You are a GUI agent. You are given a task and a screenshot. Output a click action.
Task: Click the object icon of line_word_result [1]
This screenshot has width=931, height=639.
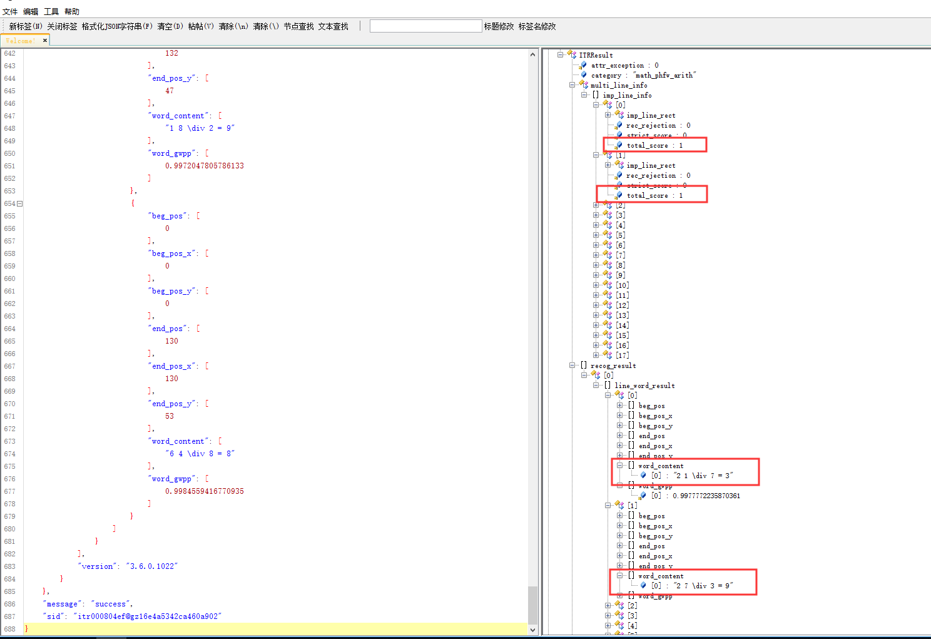(619, 506)
